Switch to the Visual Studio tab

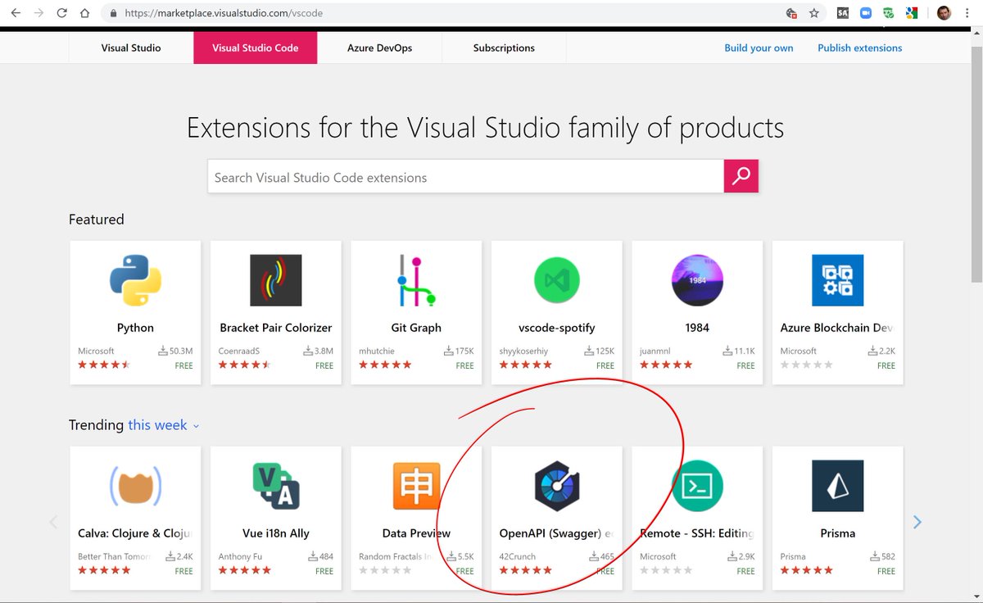[x=131, y=48]
